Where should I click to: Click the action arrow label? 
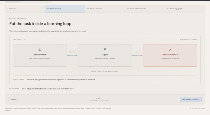[x=138, y=52]
